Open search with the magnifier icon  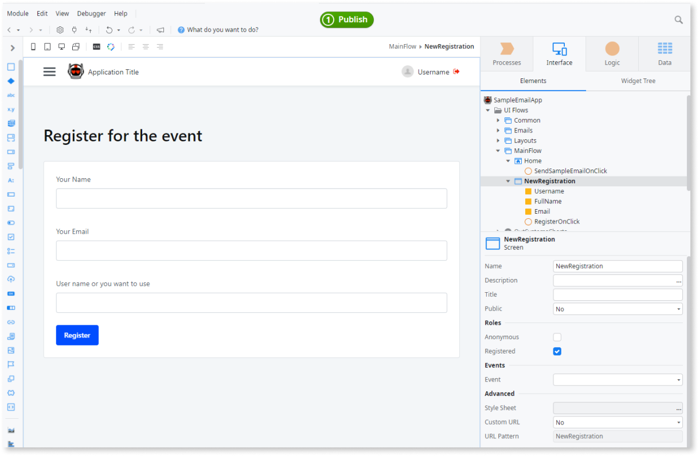(x=678, y=19)
